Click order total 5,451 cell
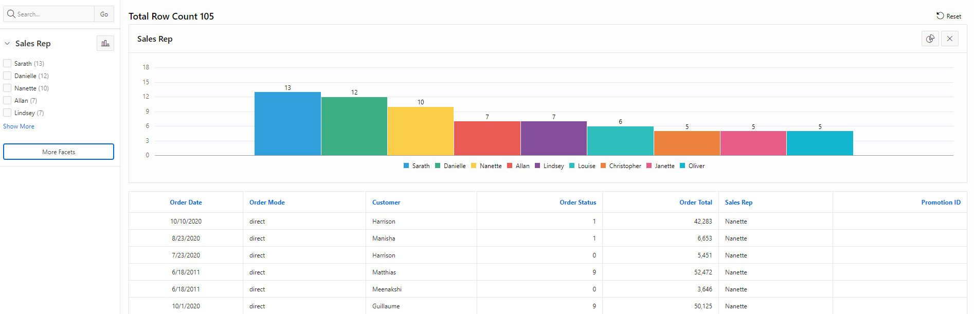 660,255
